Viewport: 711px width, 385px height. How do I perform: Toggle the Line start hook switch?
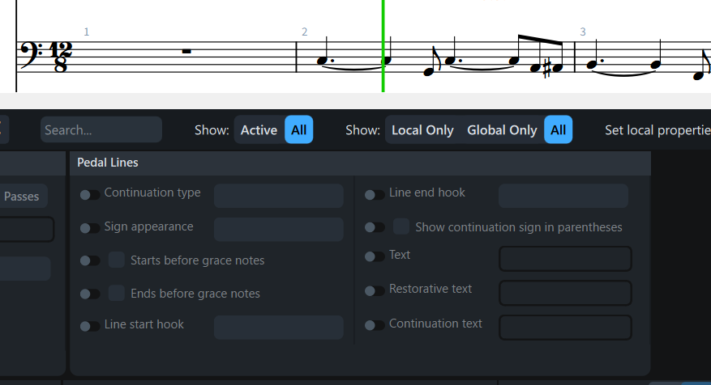click(x=90, y=326)
